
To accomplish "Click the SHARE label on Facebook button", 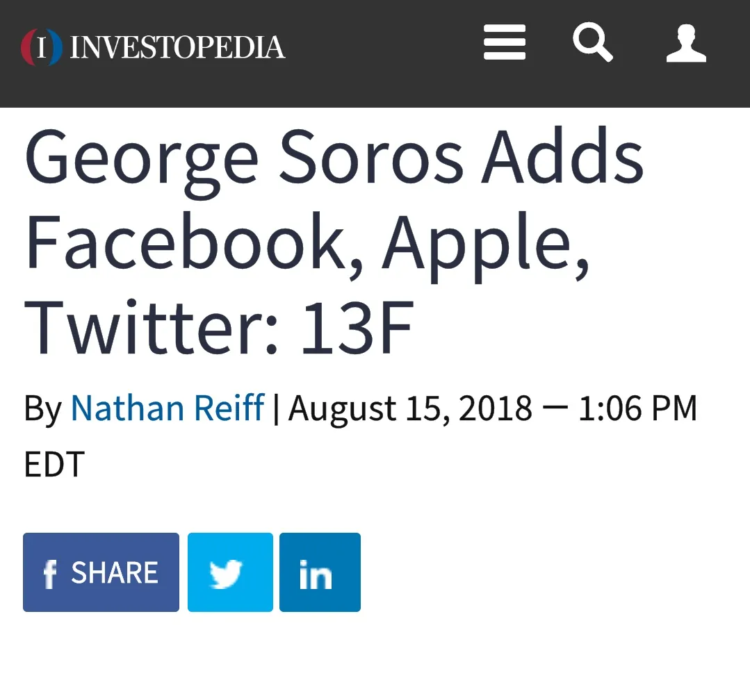I will pyautogui.click(x=115, y=572).
